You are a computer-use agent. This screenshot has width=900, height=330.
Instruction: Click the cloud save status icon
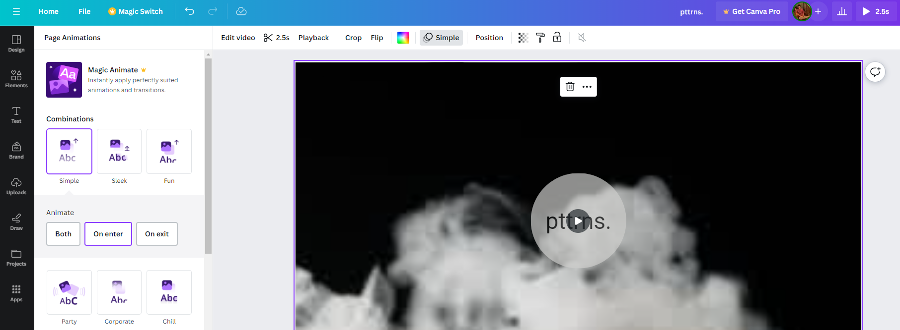(x=241, y=11)
